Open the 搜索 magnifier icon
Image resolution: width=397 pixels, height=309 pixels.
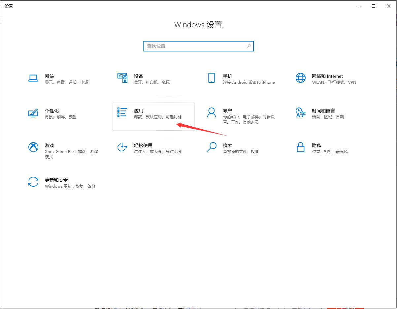[212, 147]
